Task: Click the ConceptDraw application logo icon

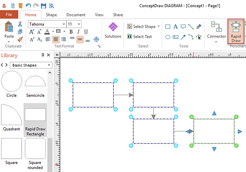Action: tap(4, 6)
